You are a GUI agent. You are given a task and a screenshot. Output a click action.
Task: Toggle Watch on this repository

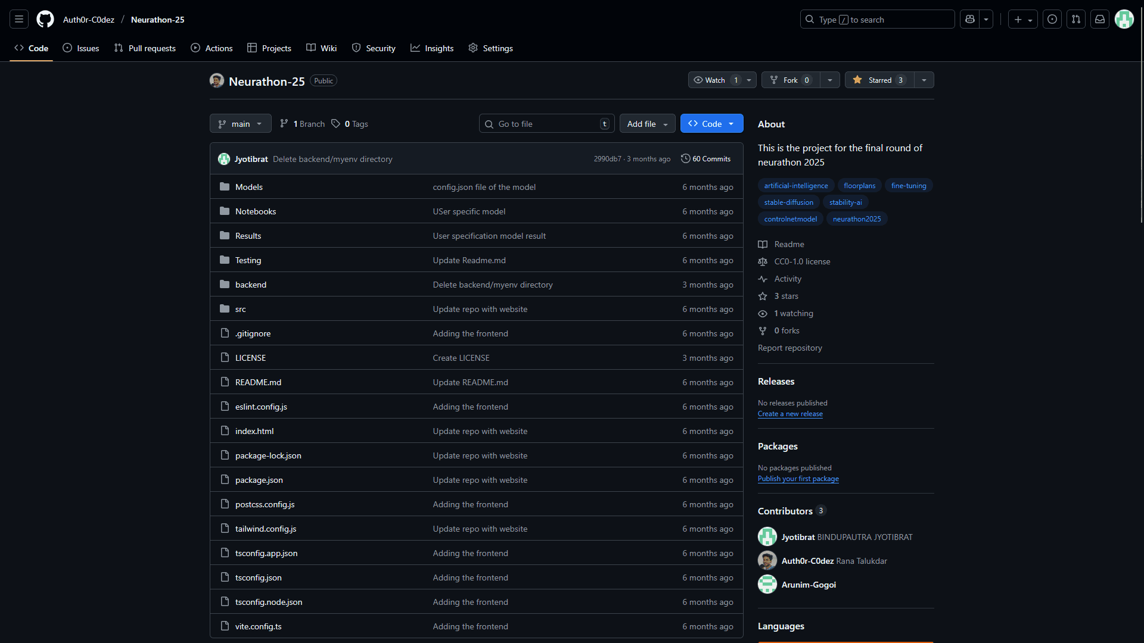[x=715, y=80]
